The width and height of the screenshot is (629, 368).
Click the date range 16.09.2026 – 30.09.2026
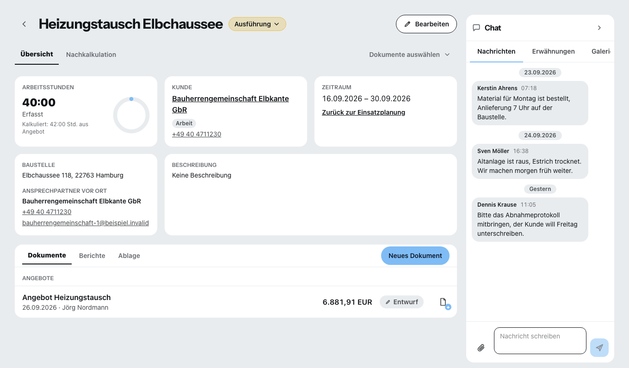[x=366, y=98]
